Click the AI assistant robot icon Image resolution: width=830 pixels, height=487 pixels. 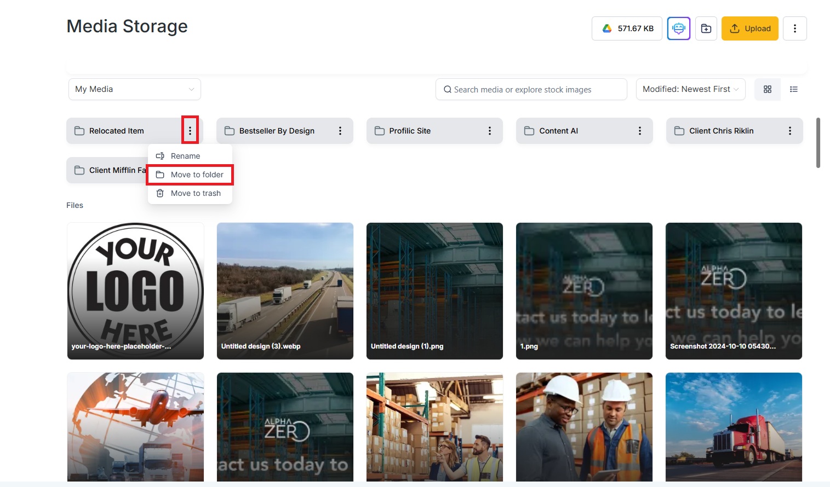678,28
